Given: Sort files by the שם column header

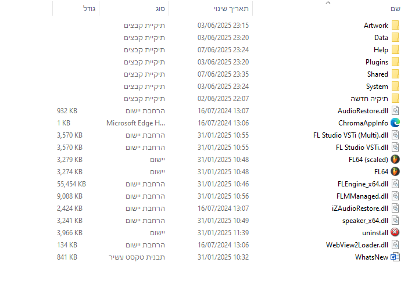Looking at the screenshot, I should tap(395, 9).
